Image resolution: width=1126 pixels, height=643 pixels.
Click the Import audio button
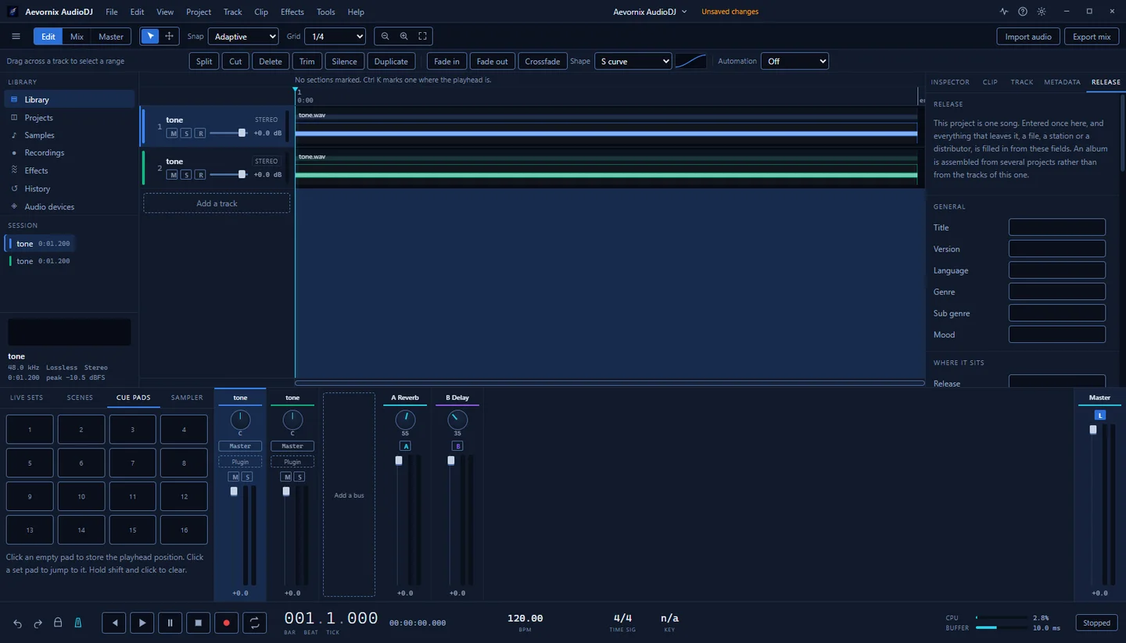(1028, 37)
